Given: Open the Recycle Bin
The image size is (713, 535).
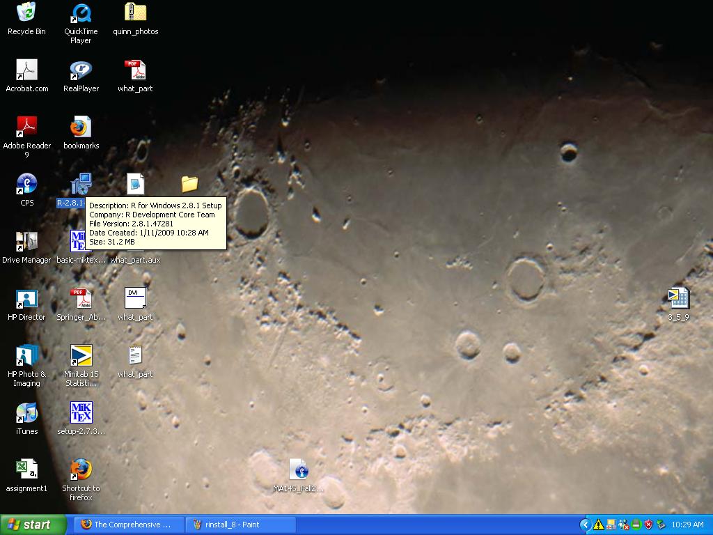Looking at the screenshot, I should 26,13.
